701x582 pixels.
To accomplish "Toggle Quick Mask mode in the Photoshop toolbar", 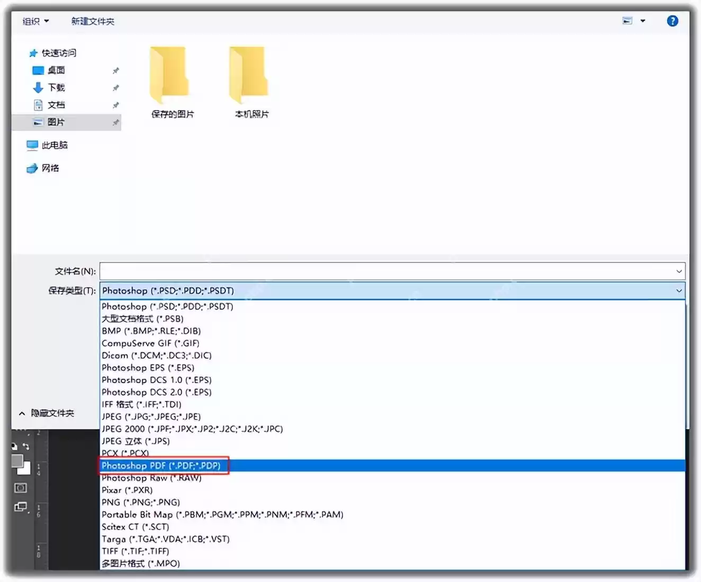I will coord(21,488).
